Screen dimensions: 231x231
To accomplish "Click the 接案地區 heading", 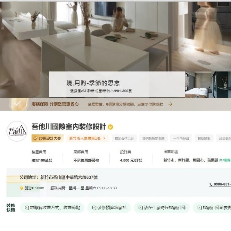I will [171, 152].
